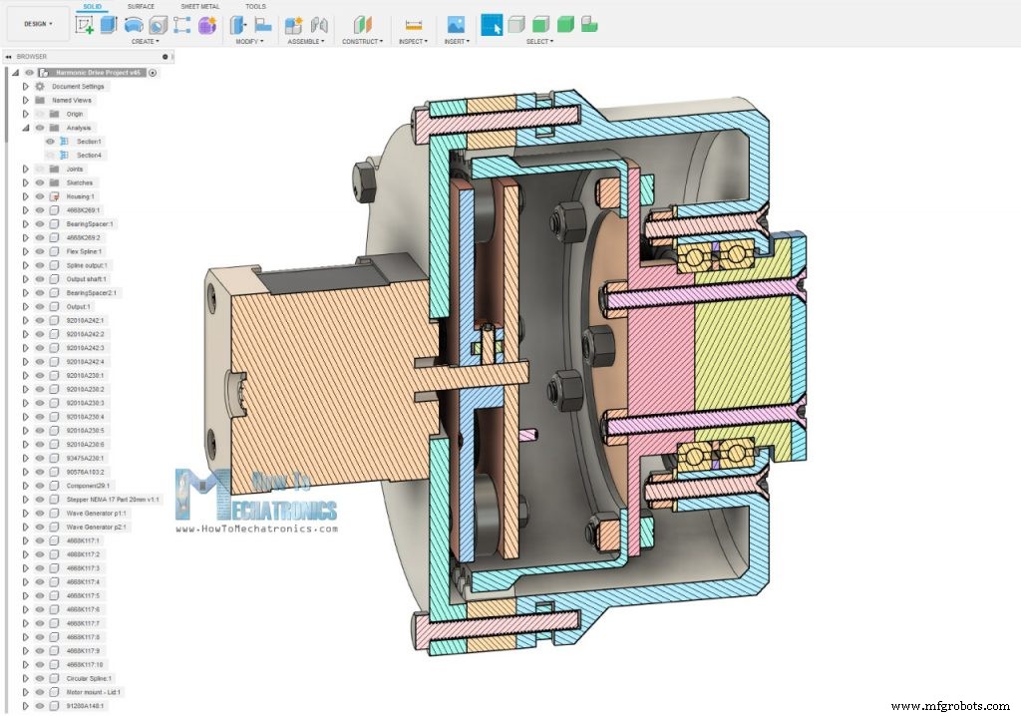Switch to the TOOLS tab
The width and height of the screenshot is (1021, 716).
[x=255, y=6]
